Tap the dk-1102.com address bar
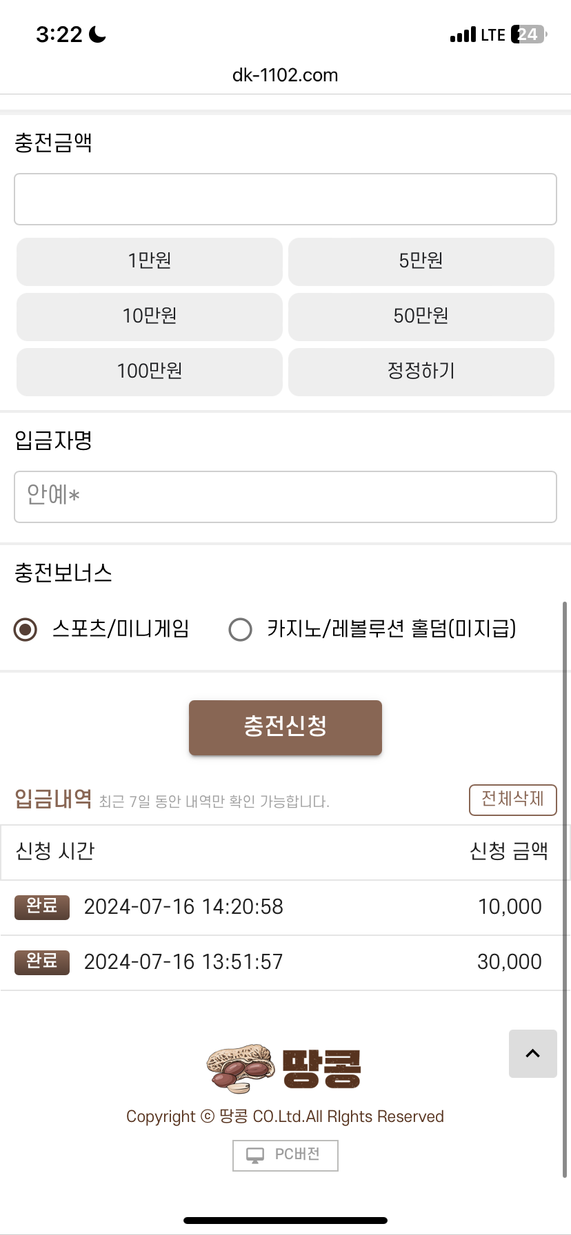Screen dimensions: 571x1235 point(285,75)
